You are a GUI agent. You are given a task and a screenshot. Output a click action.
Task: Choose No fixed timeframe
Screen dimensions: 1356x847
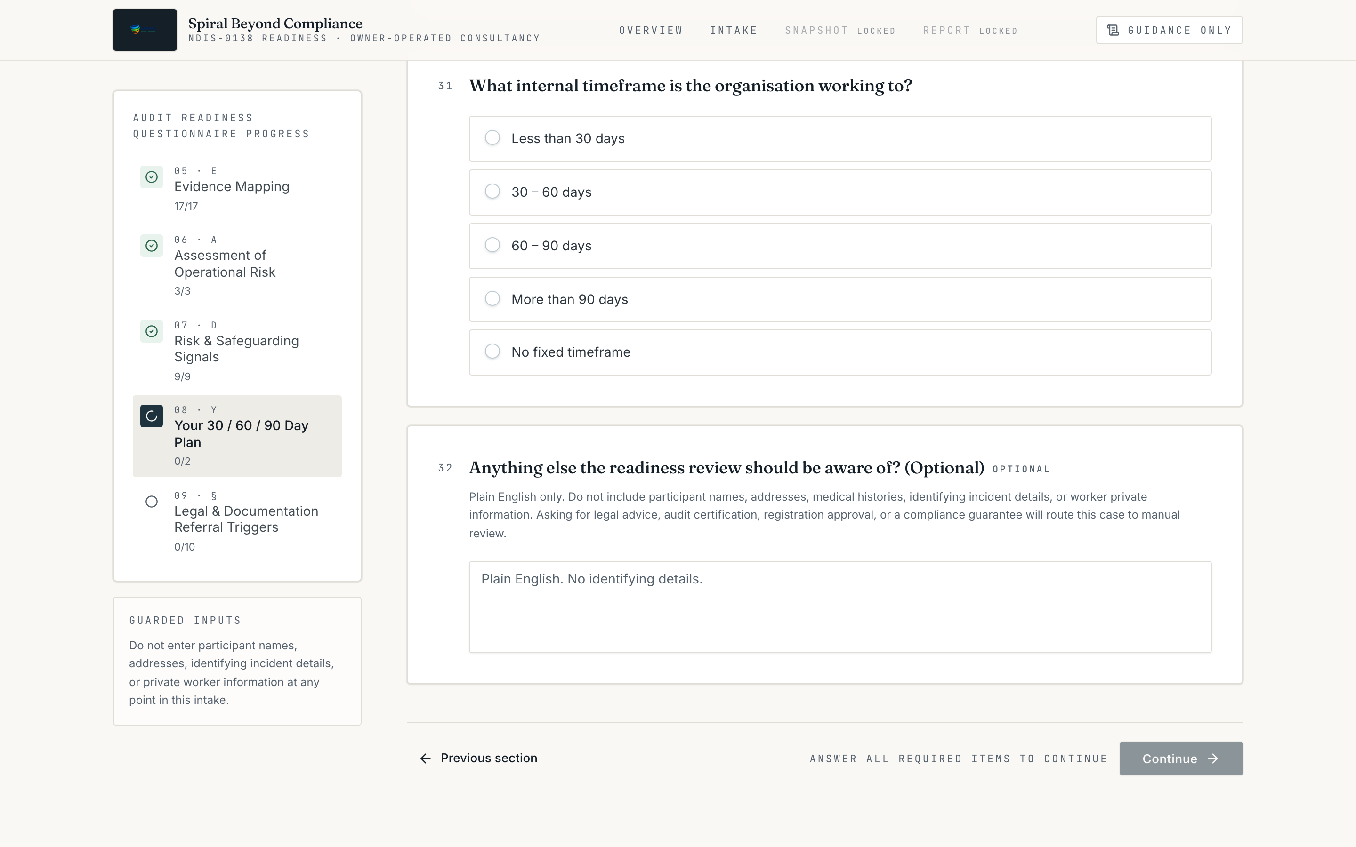[x=840, y=352]
